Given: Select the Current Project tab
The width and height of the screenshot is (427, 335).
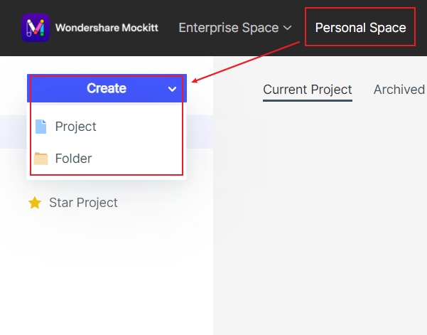Looking at the screenshot, I should [307, 89].
